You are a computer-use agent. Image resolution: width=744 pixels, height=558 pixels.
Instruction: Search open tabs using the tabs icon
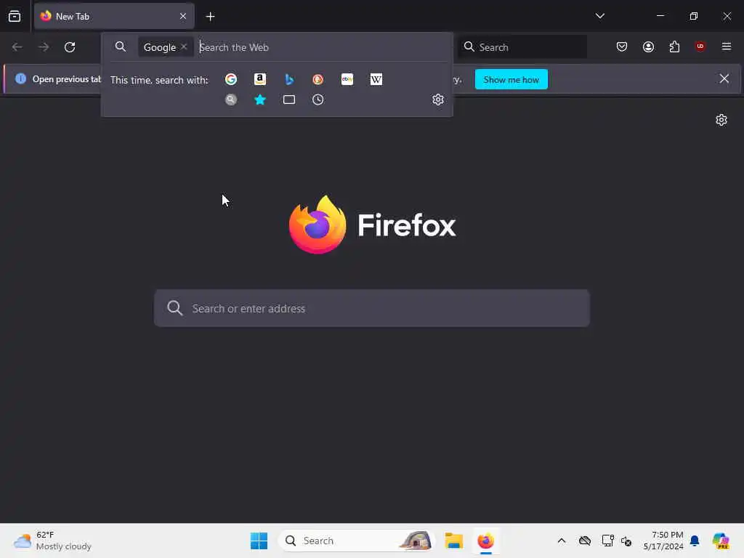(289, 100)
